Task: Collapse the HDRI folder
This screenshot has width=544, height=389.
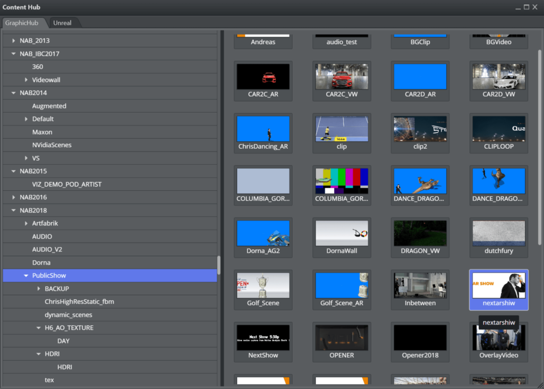Action: click(x=38, y=353)
